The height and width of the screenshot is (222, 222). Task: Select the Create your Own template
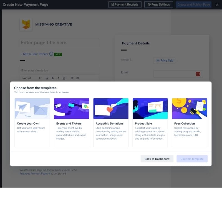32,122
